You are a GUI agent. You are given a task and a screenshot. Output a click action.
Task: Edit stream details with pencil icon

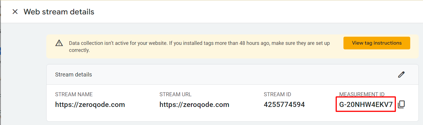(x=401, y=74)
